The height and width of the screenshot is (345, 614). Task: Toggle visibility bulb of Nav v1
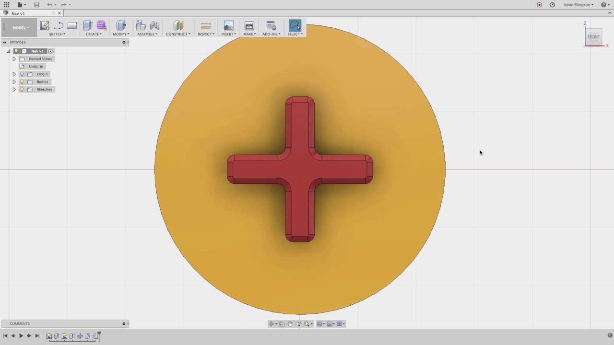point(16,51)
